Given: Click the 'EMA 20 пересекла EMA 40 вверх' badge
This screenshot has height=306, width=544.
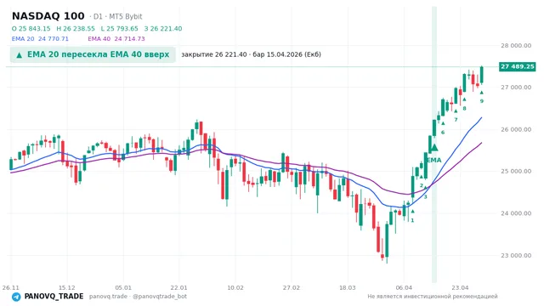Looking at the screenshot, I should (93, 54).
